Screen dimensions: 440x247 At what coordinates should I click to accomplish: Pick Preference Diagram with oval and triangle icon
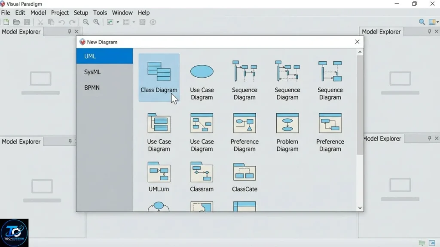pyautogui.click(x=244, y=133)
